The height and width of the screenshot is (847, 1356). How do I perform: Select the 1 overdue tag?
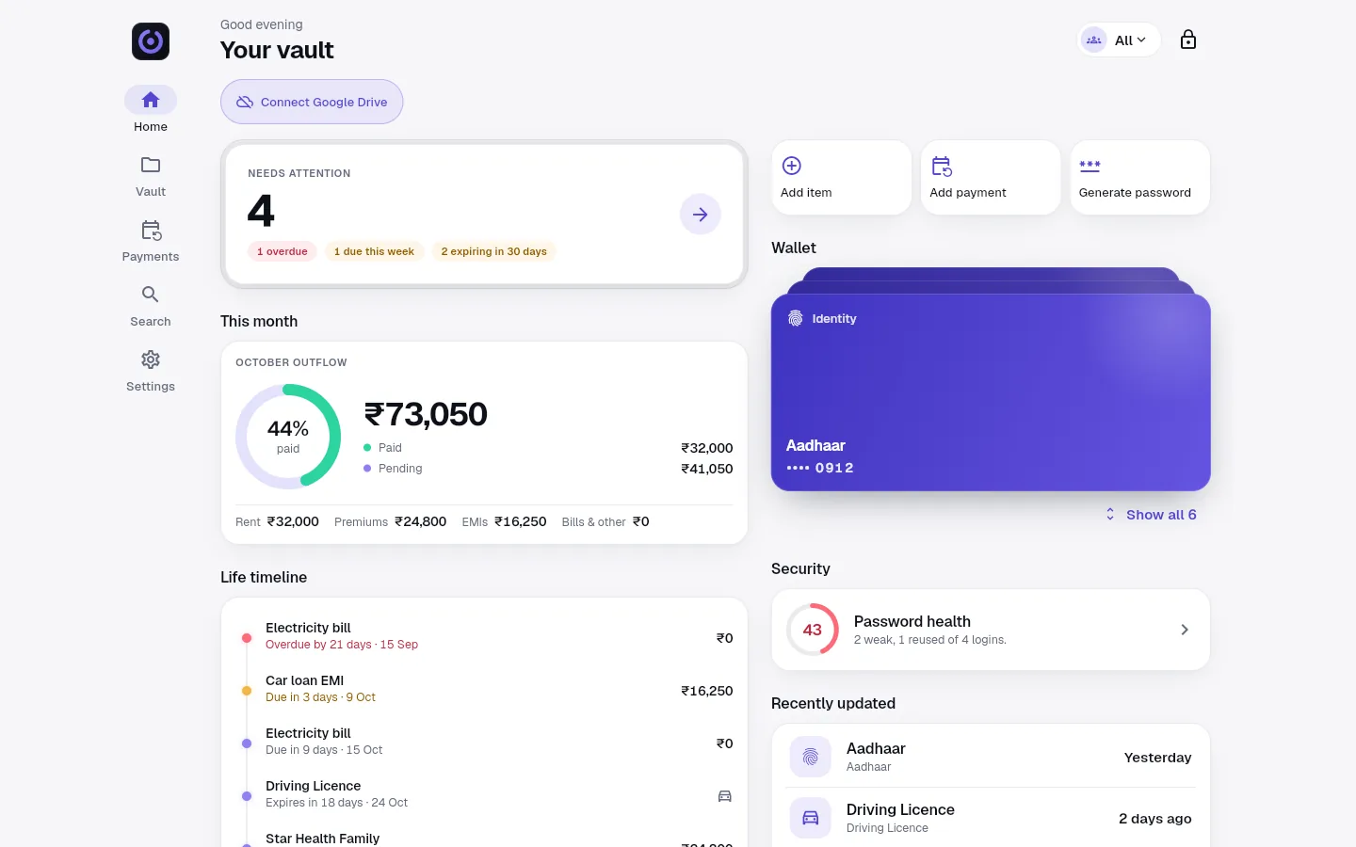(282, 251)
